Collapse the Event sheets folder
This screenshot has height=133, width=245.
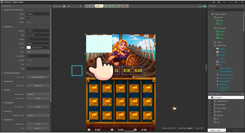point(212,28)
